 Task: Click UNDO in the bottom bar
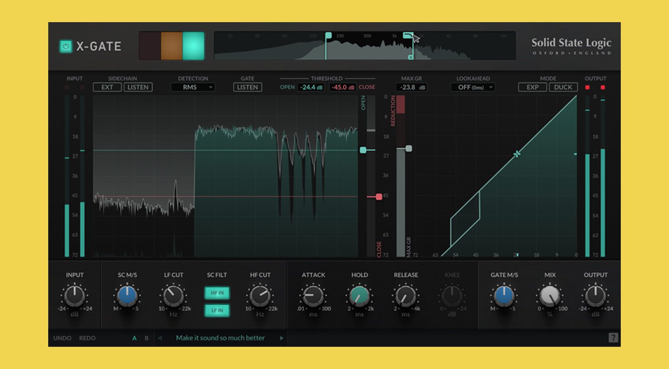(62, 338)
